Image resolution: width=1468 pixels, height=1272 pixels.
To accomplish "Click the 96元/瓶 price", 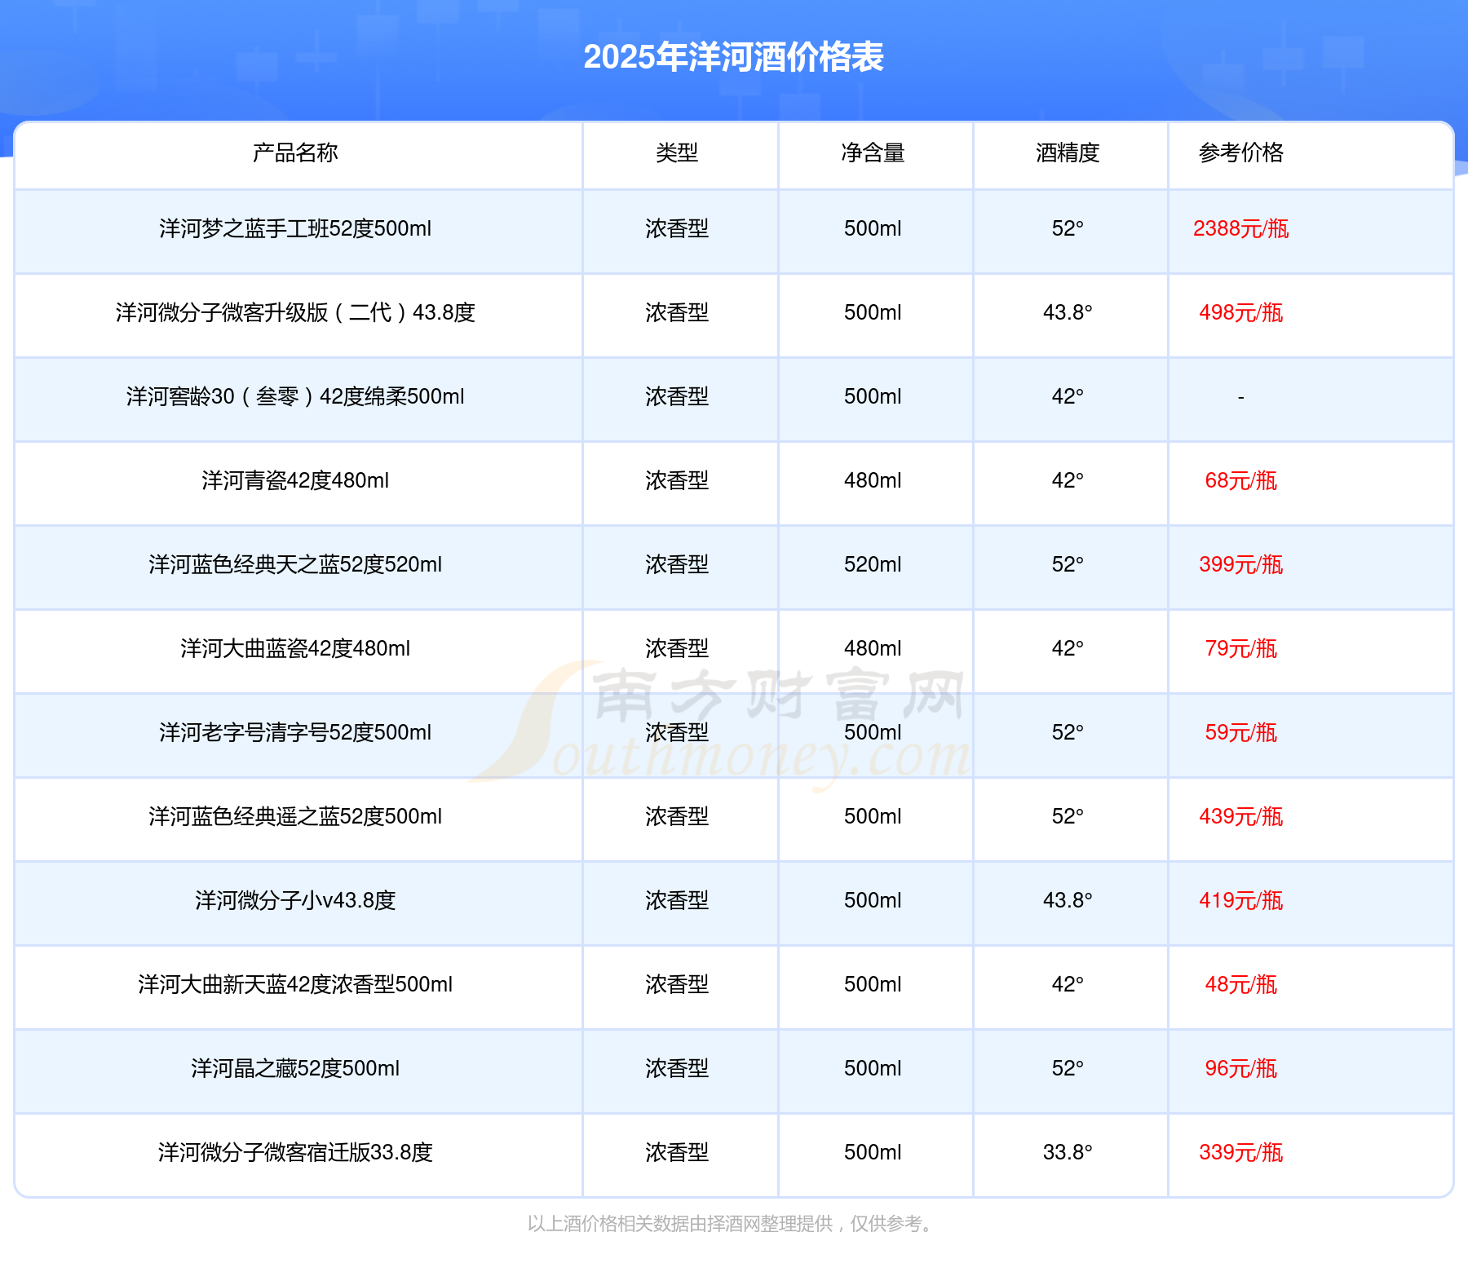I will tap(1241, 1069).
